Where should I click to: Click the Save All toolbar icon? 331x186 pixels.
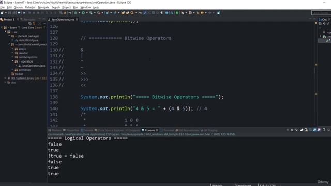coord(14,13)
